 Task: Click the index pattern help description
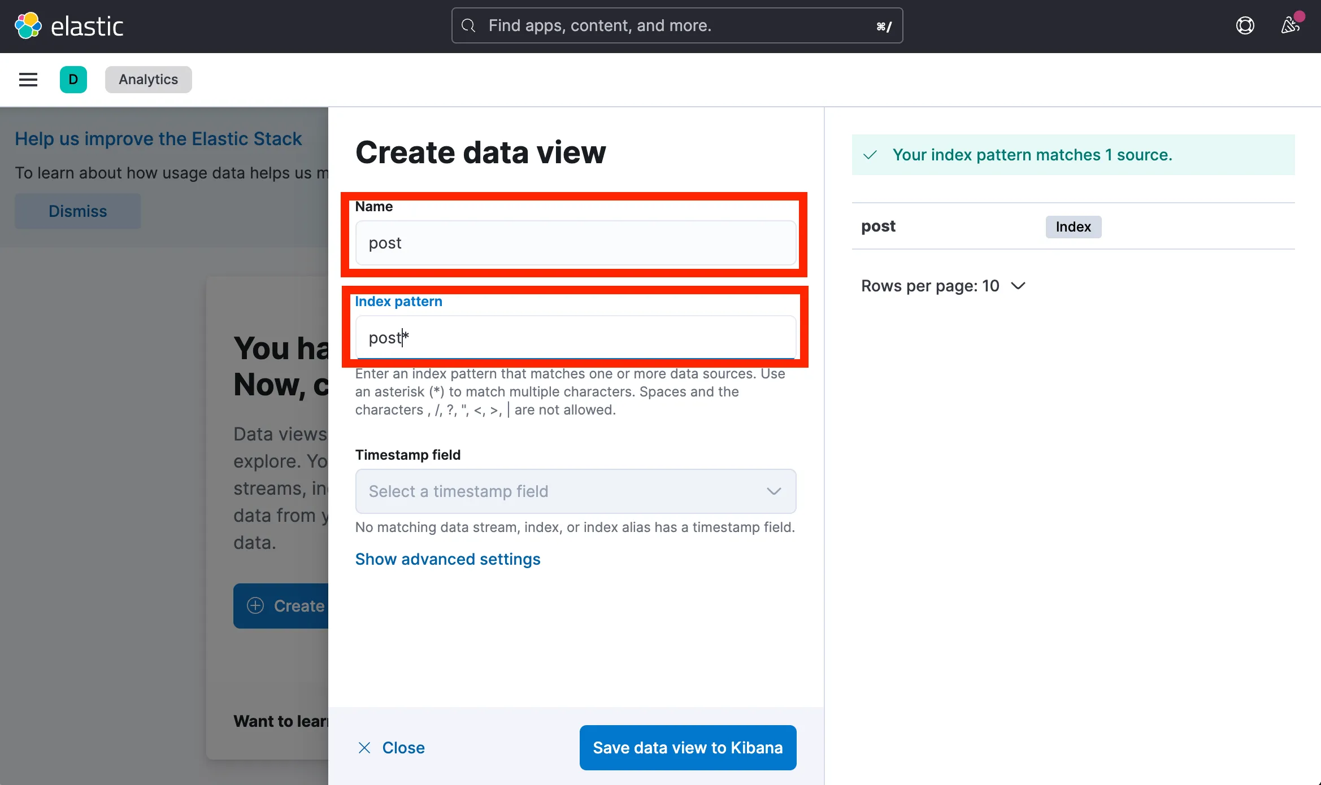(x=570, y=392)
